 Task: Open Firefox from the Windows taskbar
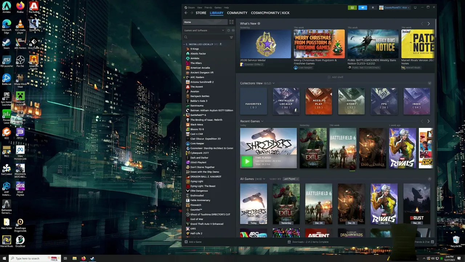pyautogui.click(x=83, y=258)
